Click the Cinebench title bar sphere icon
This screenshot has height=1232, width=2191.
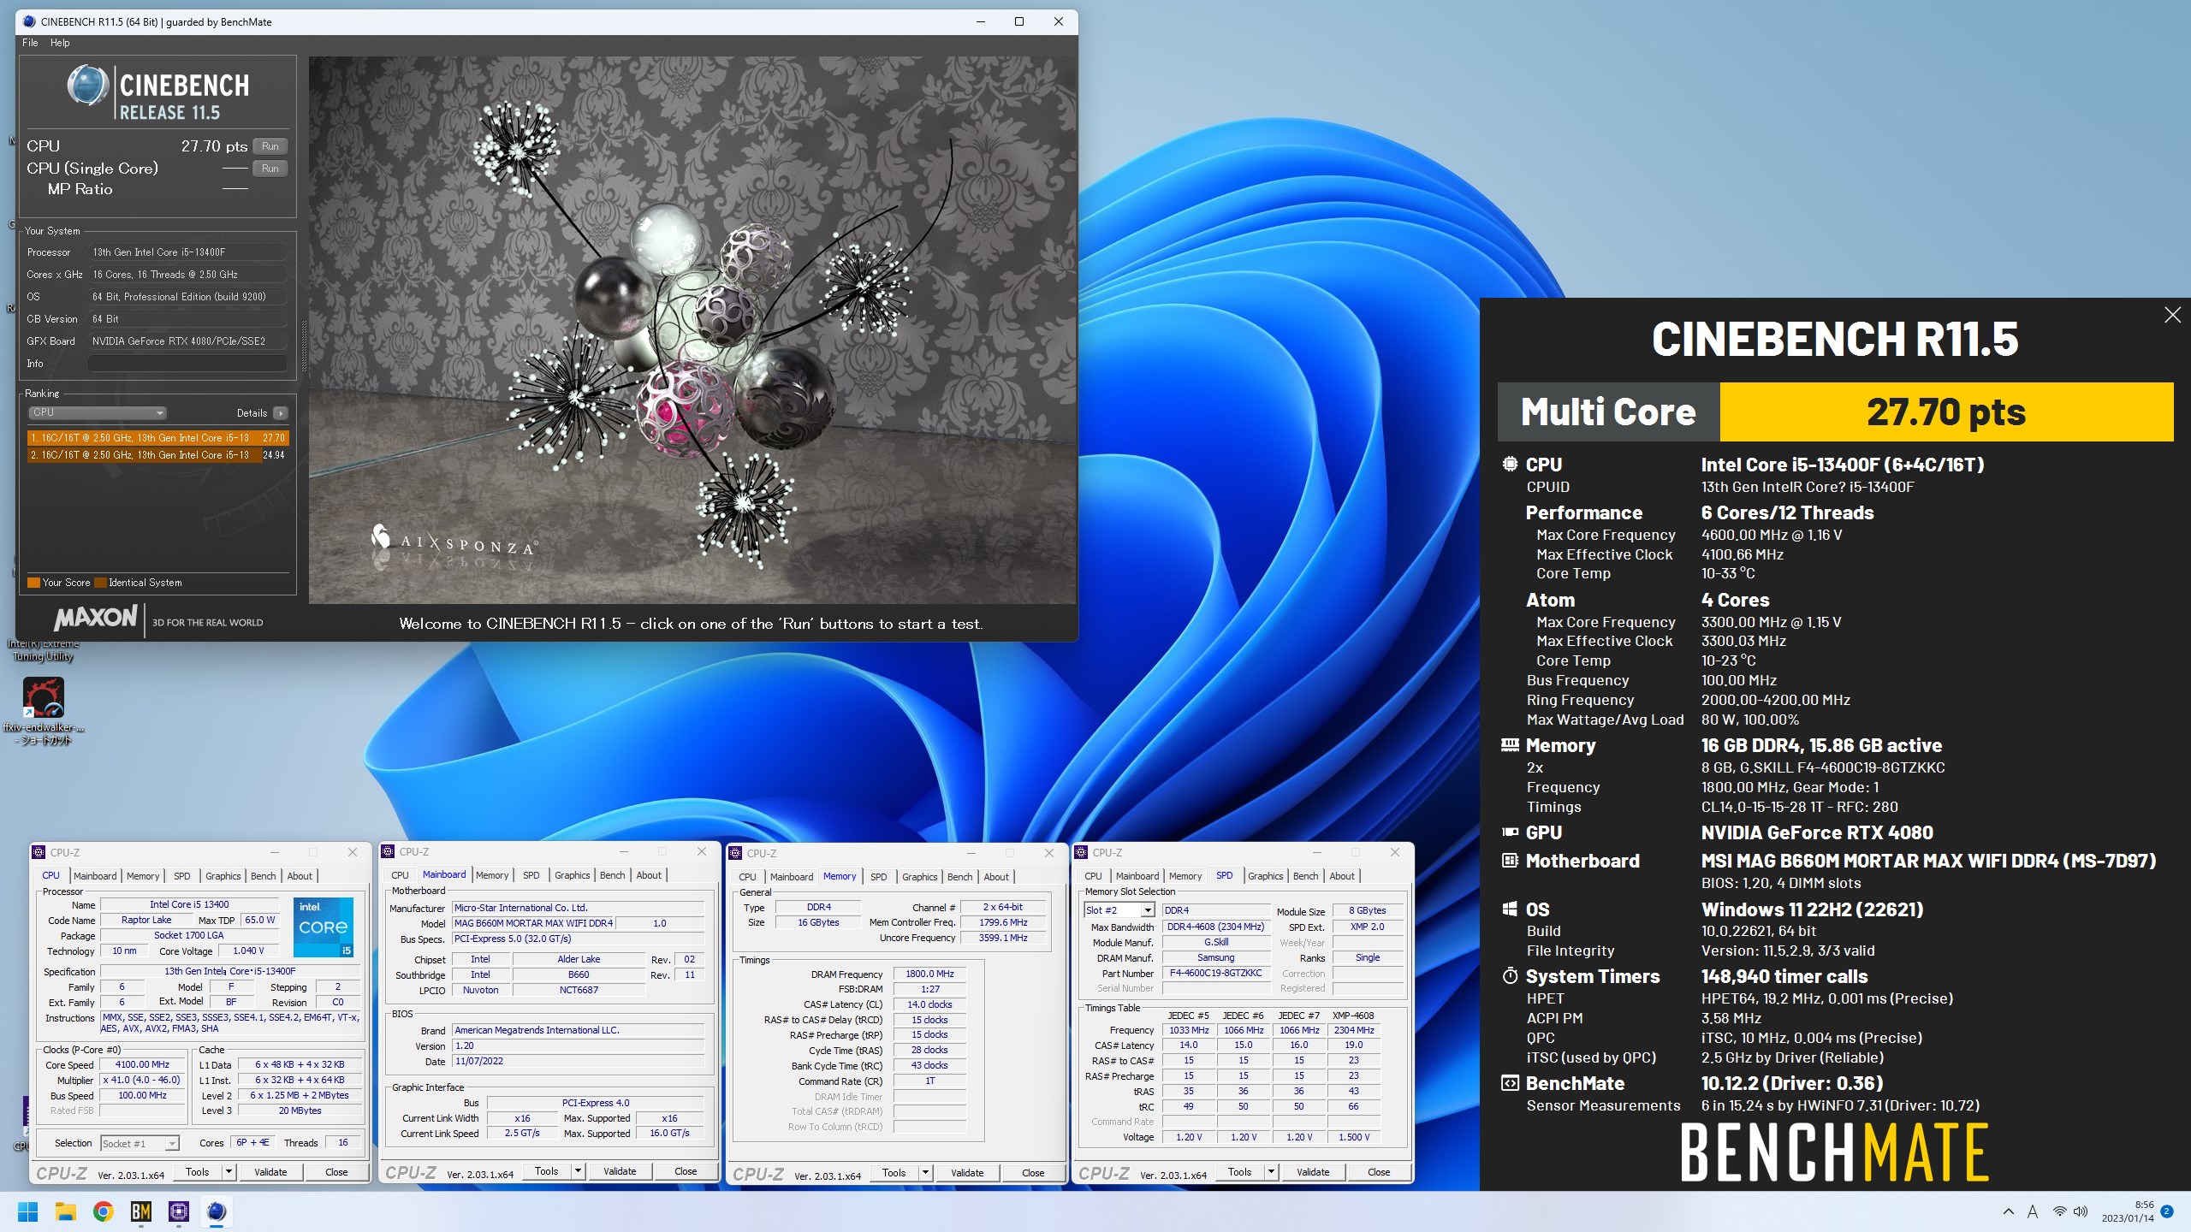(29, 21)
